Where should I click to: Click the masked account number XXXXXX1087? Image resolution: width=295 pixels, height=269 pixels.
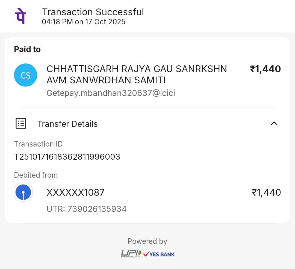coord(76,192)
